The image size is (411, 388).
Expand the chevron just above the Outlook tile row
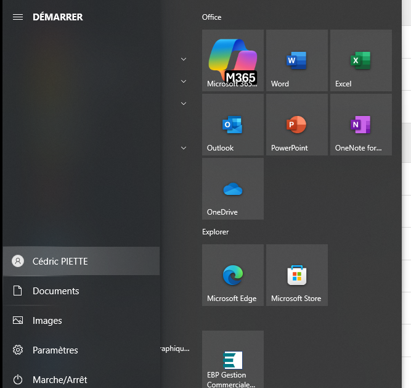(x=184, y=104)
